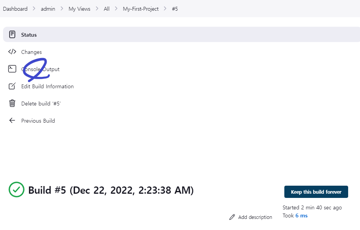Open the admin breadcrumb link
The height and width of the screenshot is (230, 360).
tap(48, 9)
